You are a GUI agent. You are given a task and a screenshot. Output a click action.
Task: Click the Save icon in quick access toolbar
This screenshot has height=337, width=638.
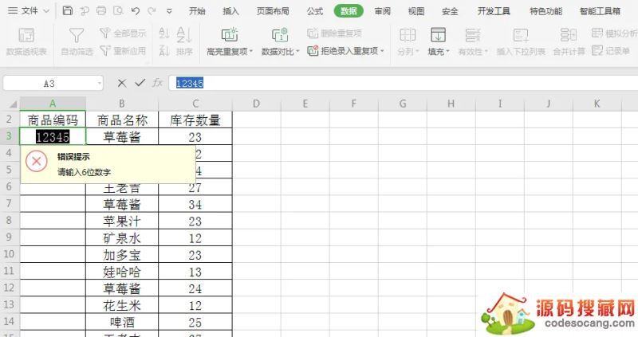(x=68, y=11)
